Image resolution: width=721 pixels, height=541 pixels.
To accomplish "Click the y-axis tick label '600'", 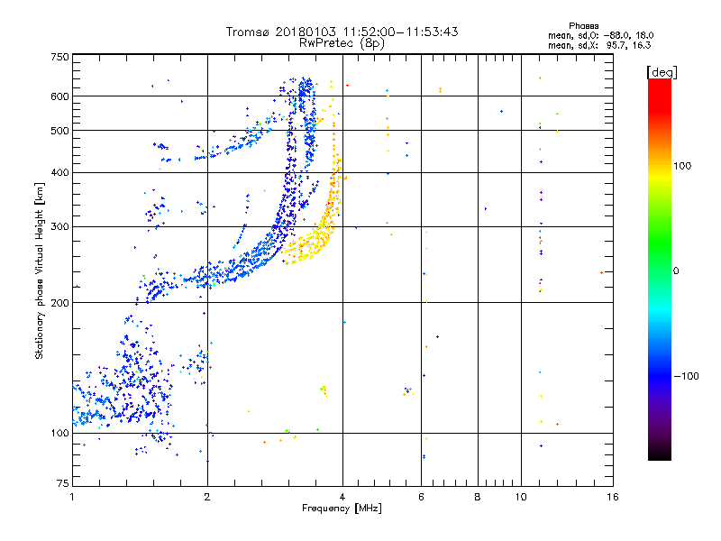I will pyautogui.click(x=59, y=96).
